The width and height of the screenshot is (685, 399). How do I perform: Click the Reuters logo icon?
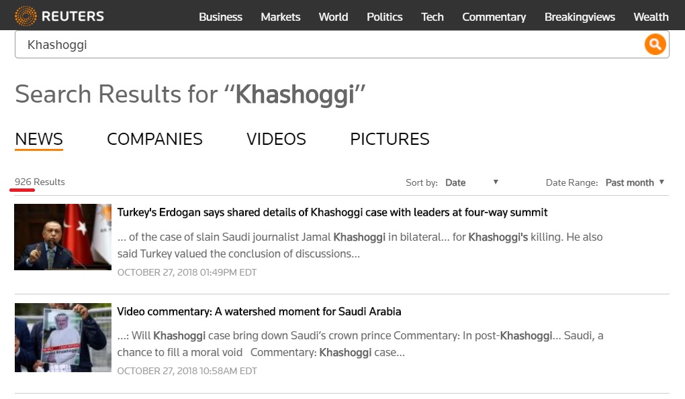26,17
